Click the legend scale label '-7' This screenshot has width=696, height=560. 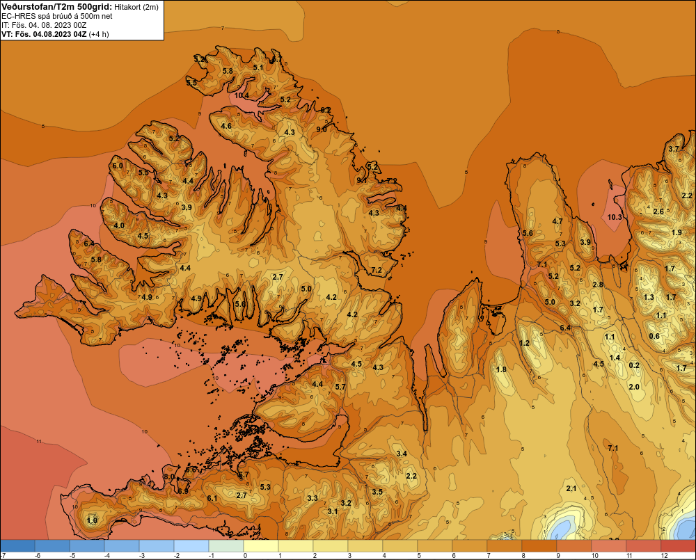3,556
